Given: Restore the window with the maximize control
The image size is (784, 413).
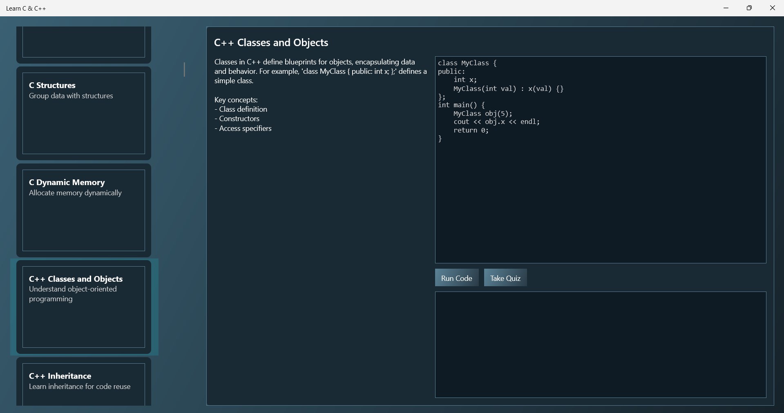Looking at the screenshot, I should tap(750, 8).
